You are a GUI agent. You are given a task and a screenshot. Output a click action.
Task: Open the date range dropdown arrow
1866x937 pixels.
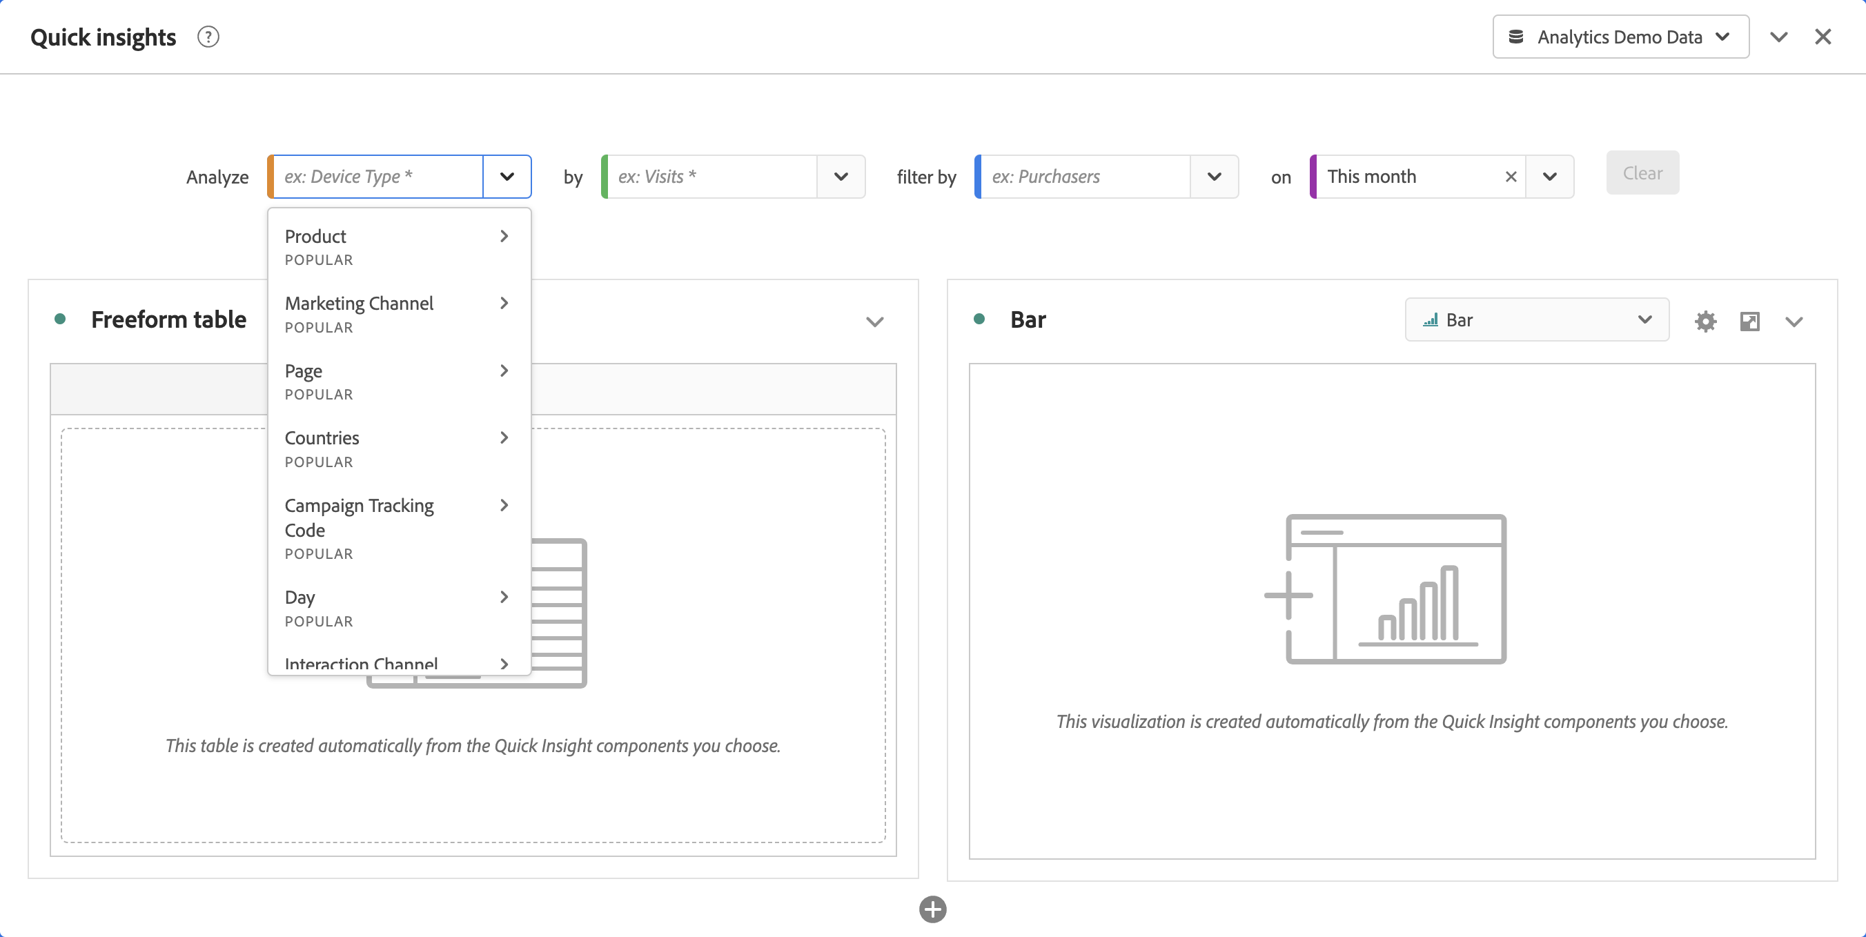pos(1549,177)
